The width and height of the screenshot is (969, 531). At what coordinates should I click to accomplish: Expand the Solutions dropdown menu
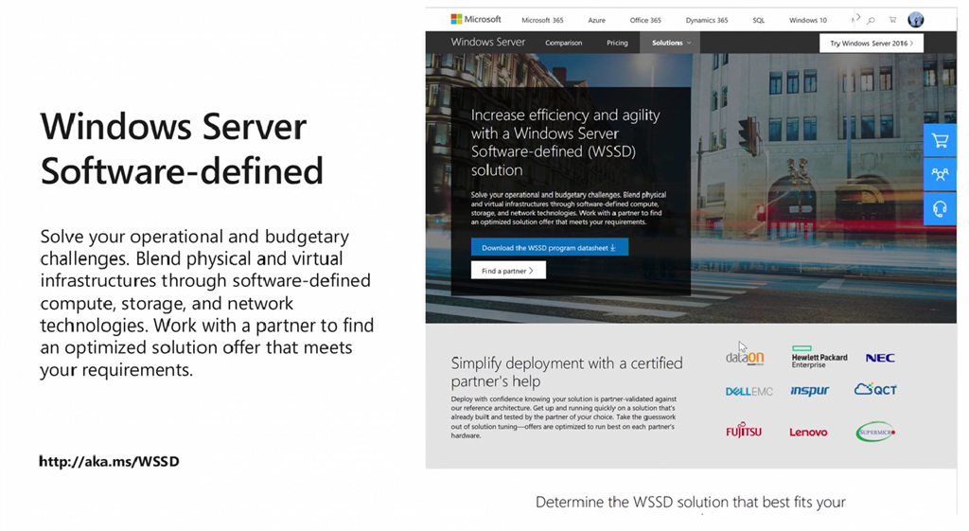[x=671, y=43]
